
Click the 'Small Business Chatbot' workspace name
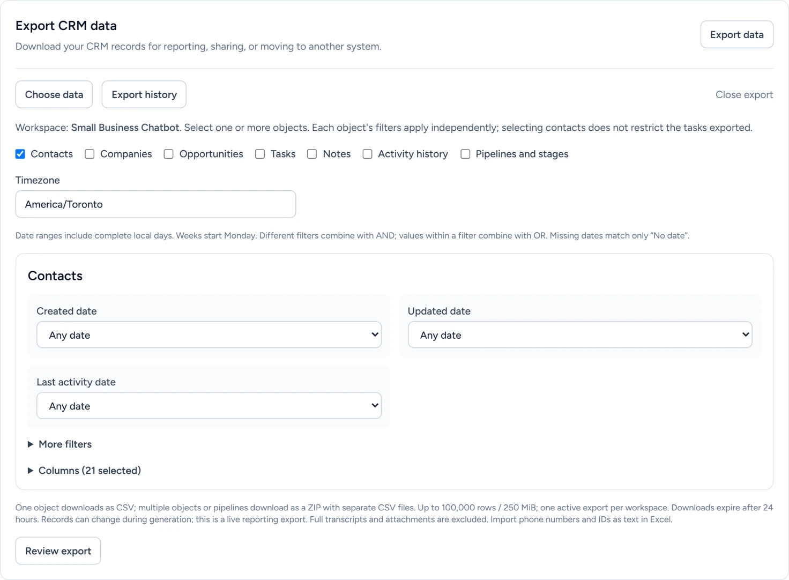click(x=125, y=128)
